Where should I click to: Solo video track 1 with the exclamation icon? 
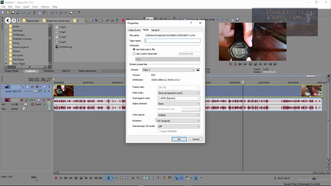click(x=49, y=87)
